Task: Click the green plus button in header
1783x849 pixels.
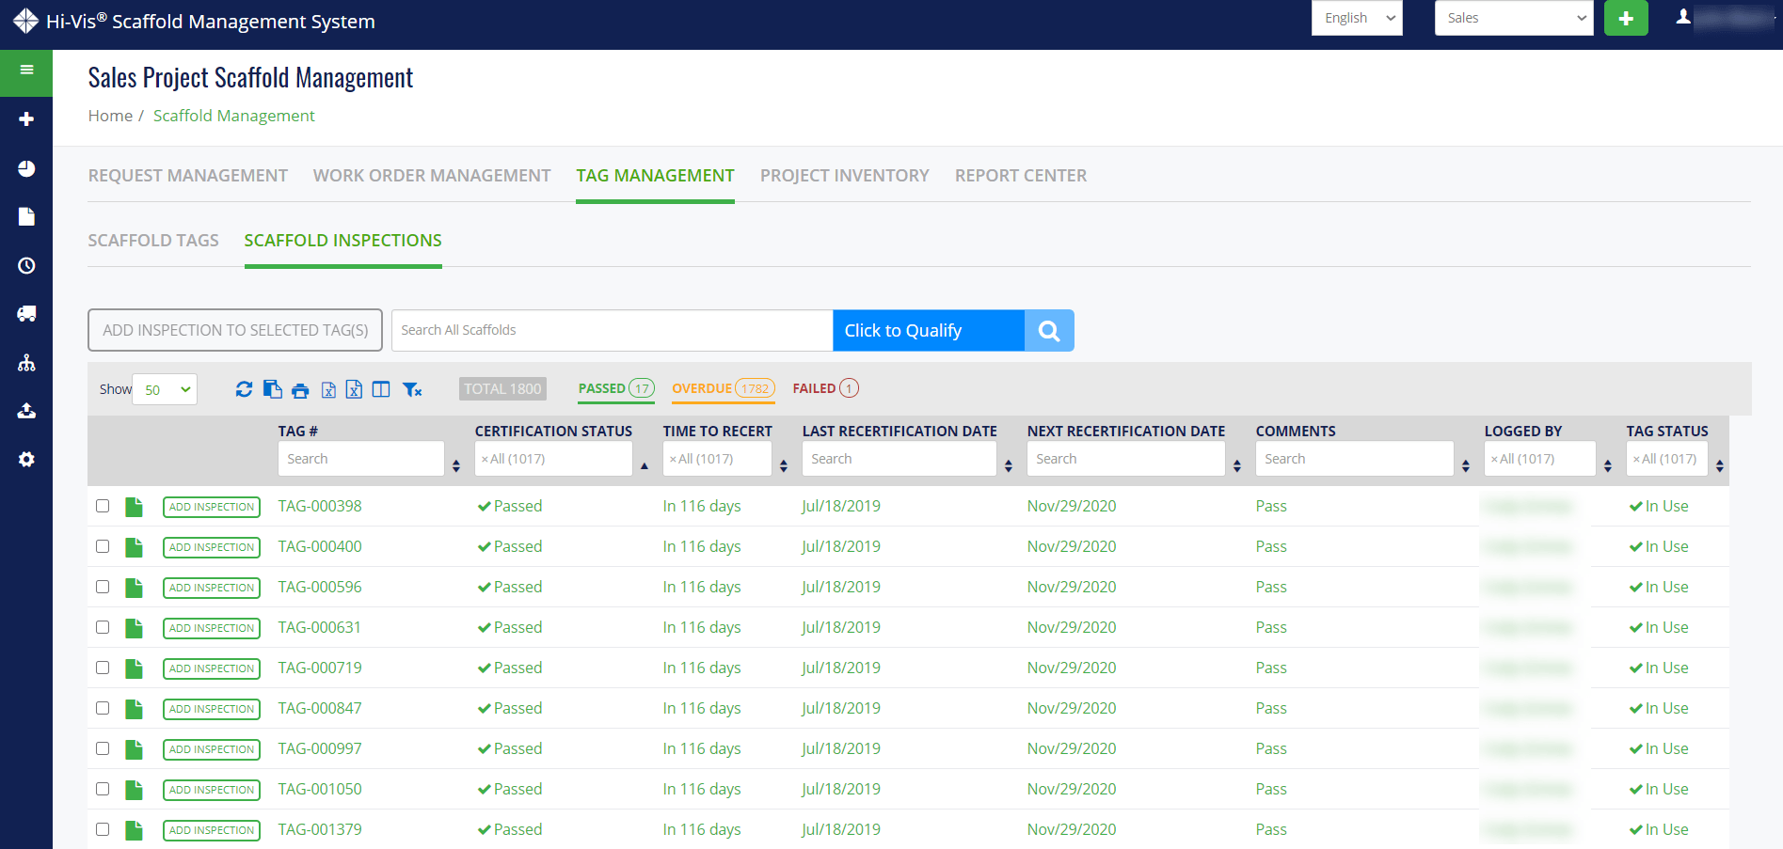Action: [1625, 19]
